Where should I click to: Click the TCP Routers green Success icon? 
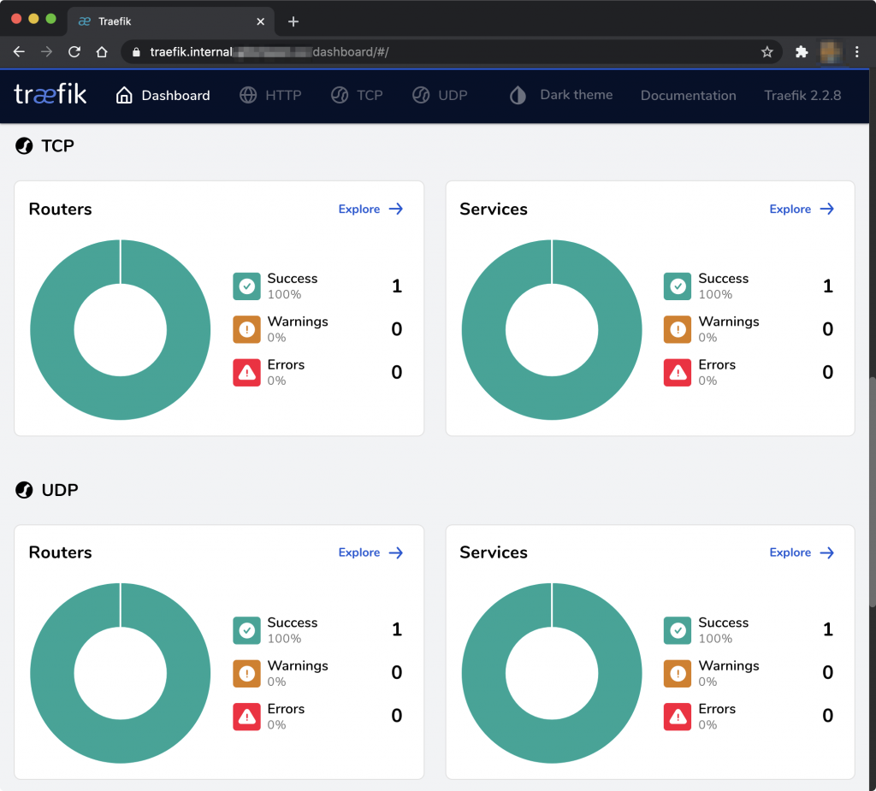point(246,286)
